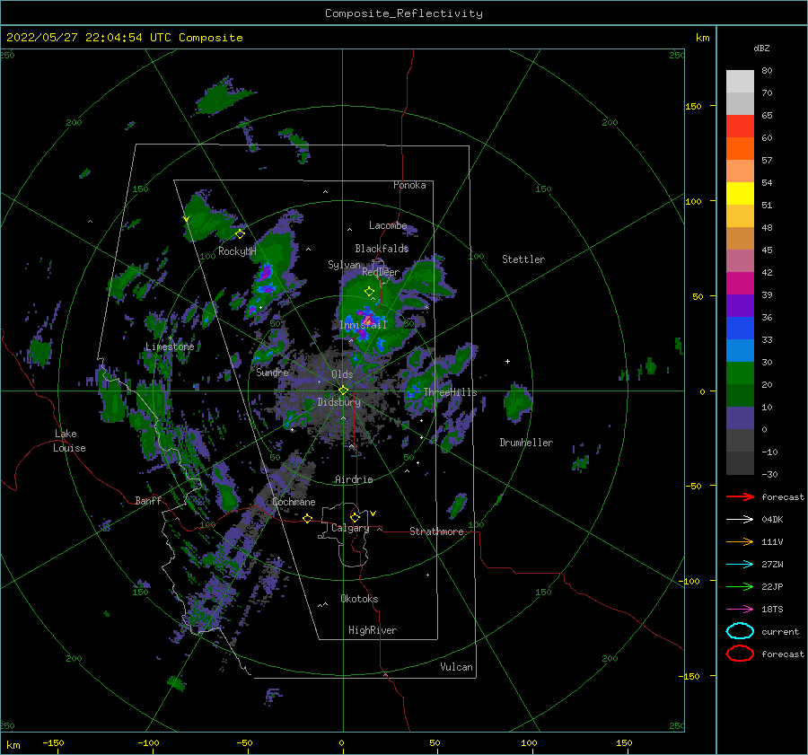Select the green 22JP arrow legend entry
Screen dimensions: 808x755
[740, 586]
